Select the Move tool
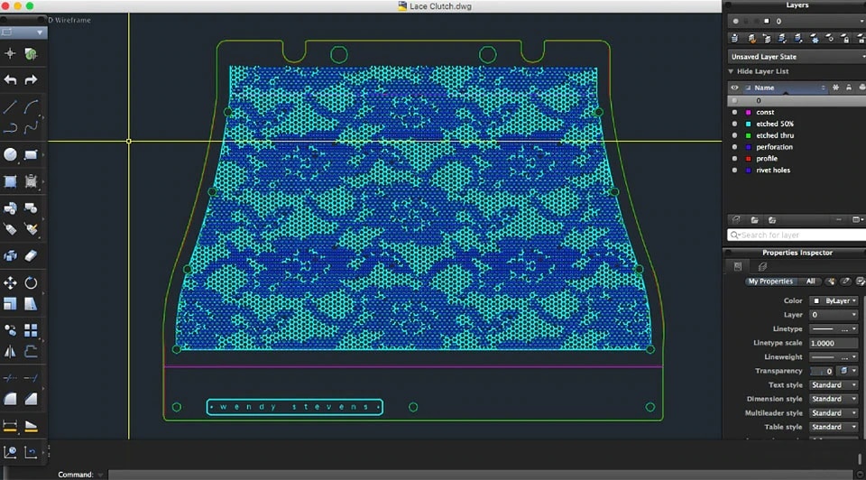Viewport: 866px width, 480px height. click(10, 282)
